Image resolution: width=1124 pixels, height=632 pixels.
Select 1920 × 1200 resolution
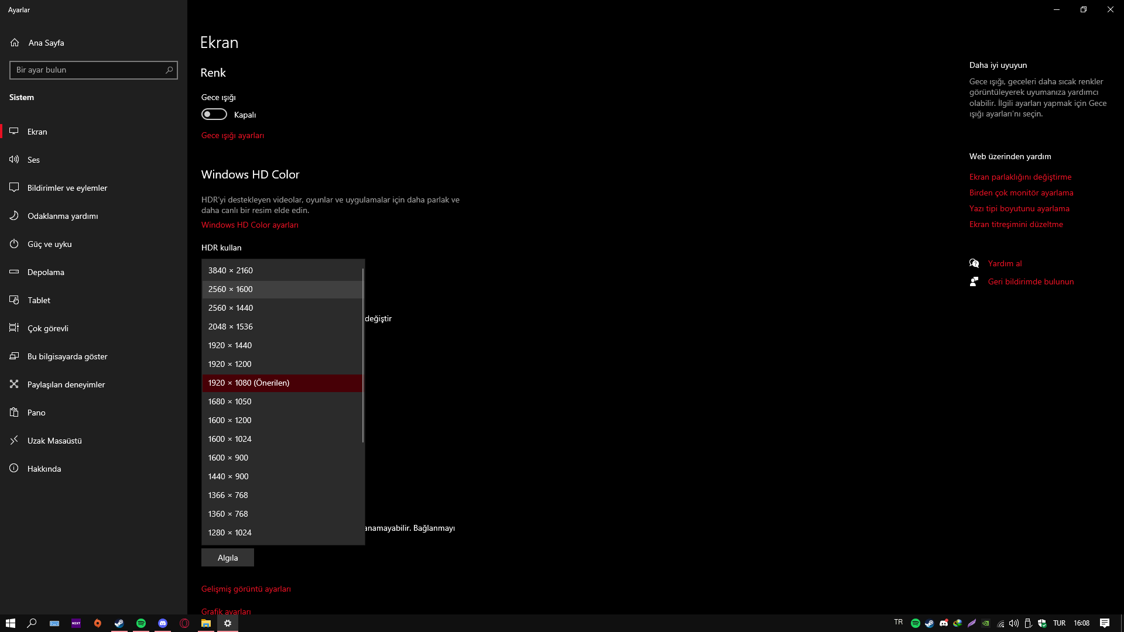[282, 364]
